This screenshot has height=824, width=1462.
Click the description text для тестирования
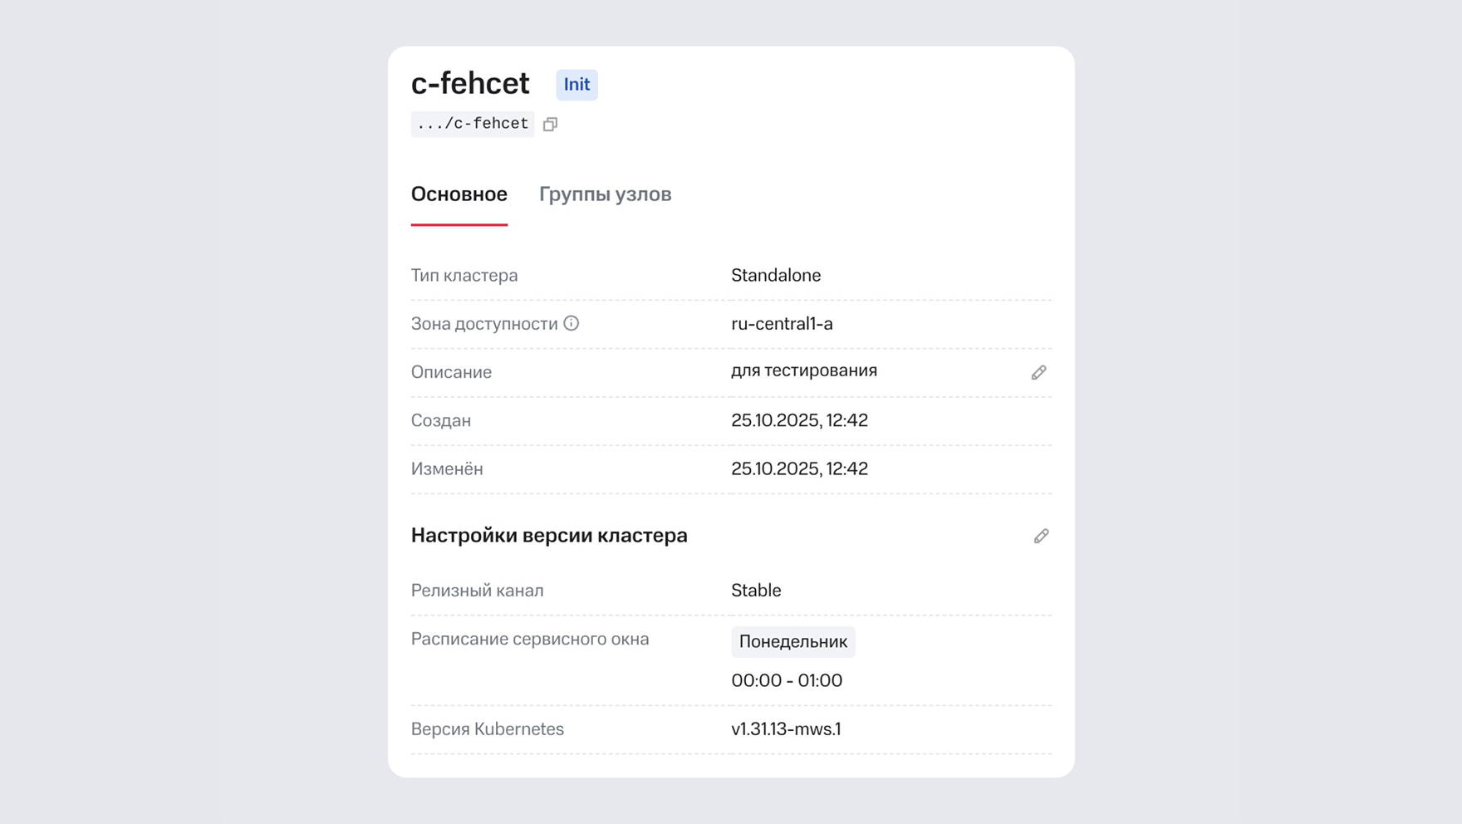(x=803, y=370)
